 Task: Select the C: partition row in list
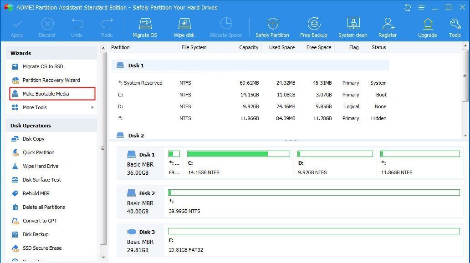(x=250, y=95)
